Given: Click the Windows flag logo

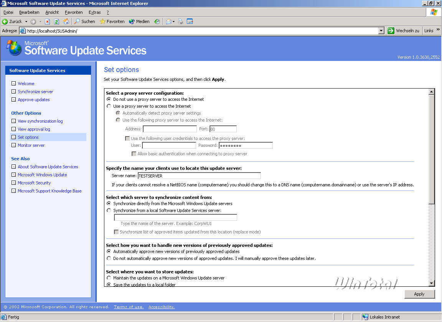Looking at the screenshot, I should [434, 12].
